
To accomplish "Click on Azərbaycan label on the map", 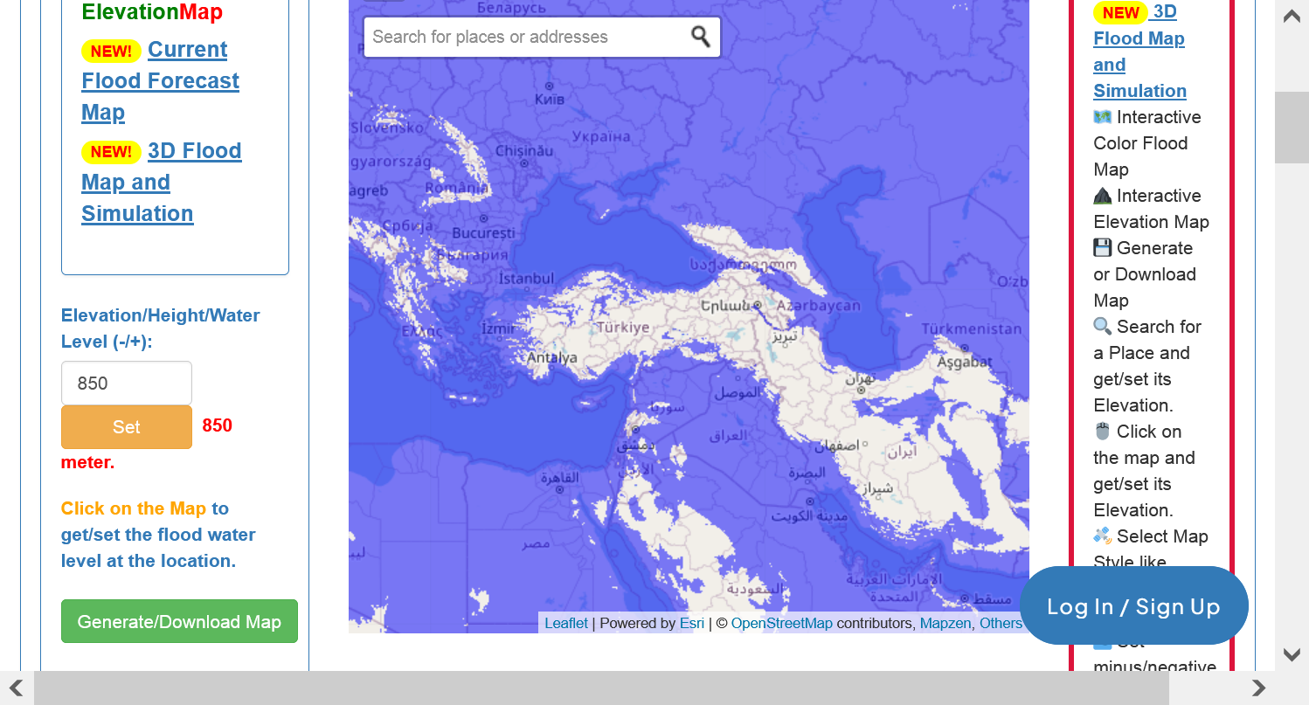I will point(819,306).
